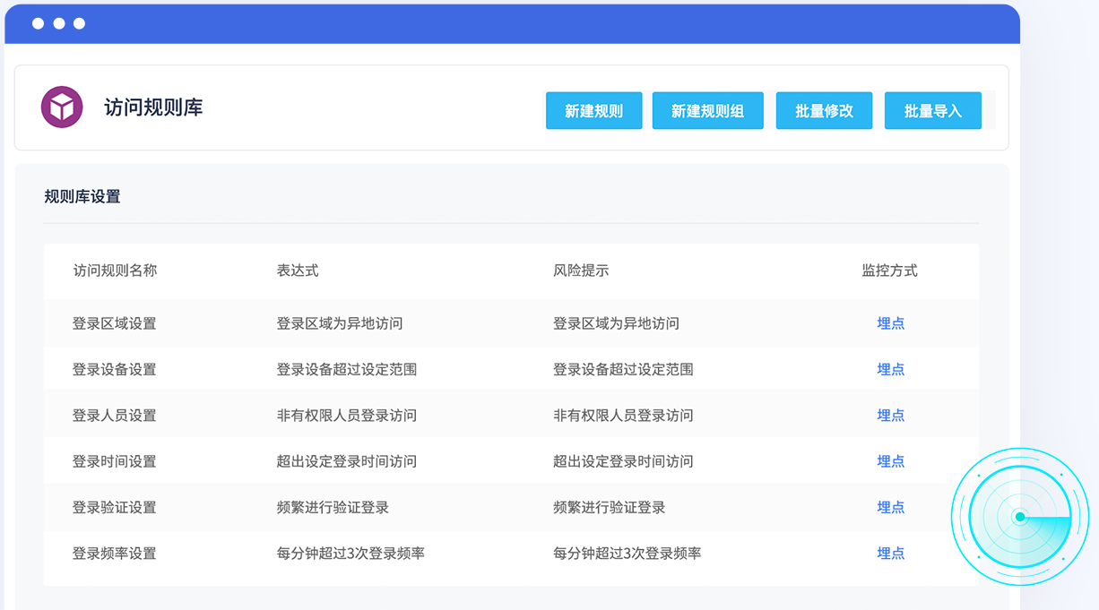The image size is (1099, 610).
Task: Click 埋点 link for 登录验证设置
Action: pos(890,507)
